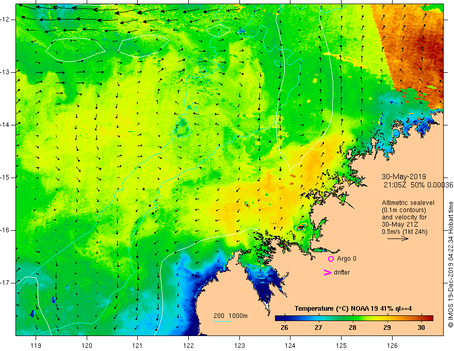Screen dimensions: 454x351
Task: Click the 'Altimetric sealevel' label
Action: [408, 203]
